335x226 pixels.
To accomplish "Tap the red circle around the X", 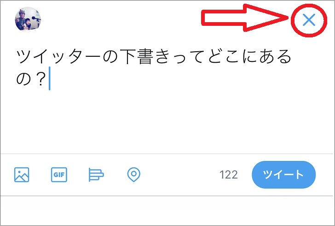I will (x=309, y=20).
